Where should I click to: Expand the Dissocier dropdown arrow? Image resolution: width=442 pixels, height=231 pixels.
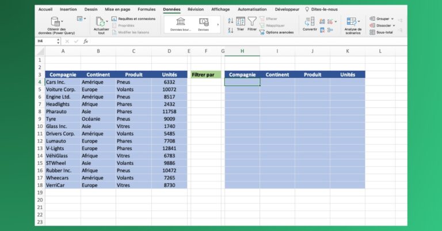(394, 25)
